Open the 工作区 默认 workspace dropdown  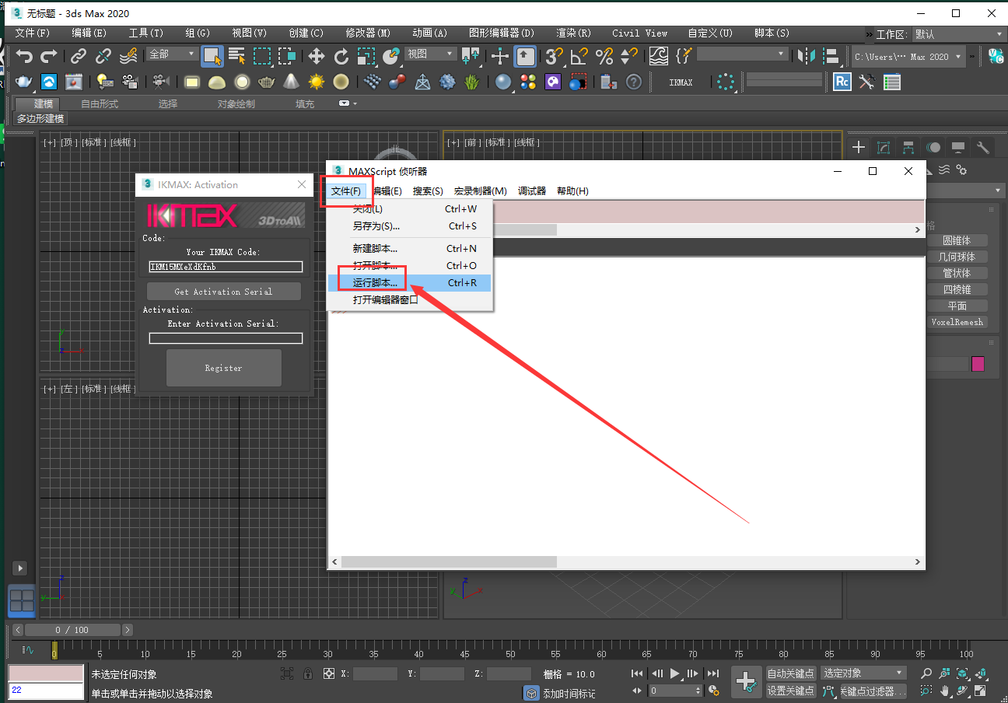[960, 34]
